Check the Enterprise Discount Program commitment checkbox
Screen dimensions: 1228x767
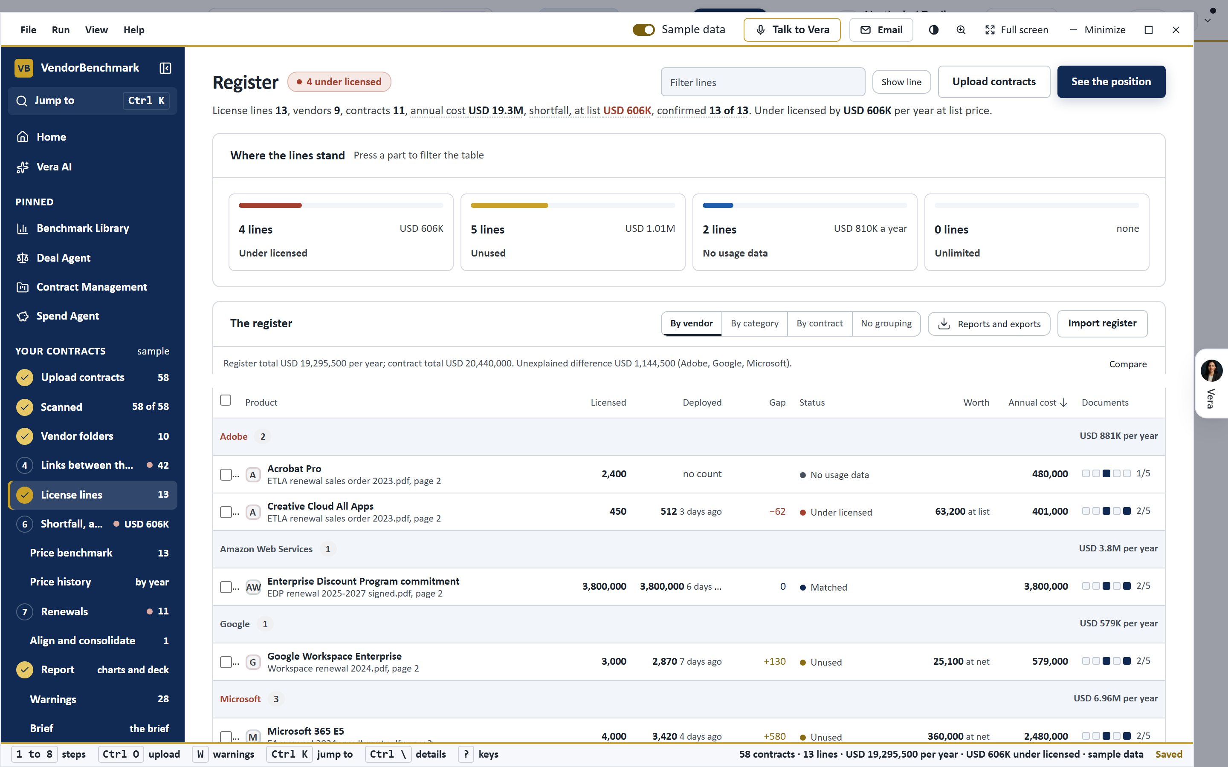(x=226, y=587)
